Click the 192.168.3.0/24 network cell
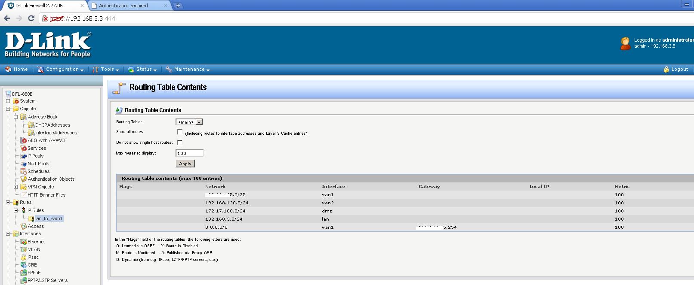 224,219
